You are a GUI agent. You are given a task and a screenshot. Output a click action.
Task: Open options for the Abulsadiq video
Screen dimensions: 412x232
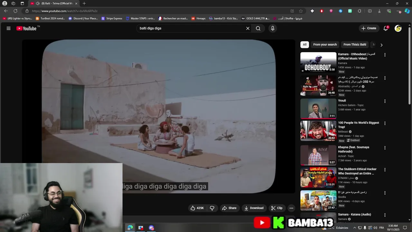coord(385,78)
